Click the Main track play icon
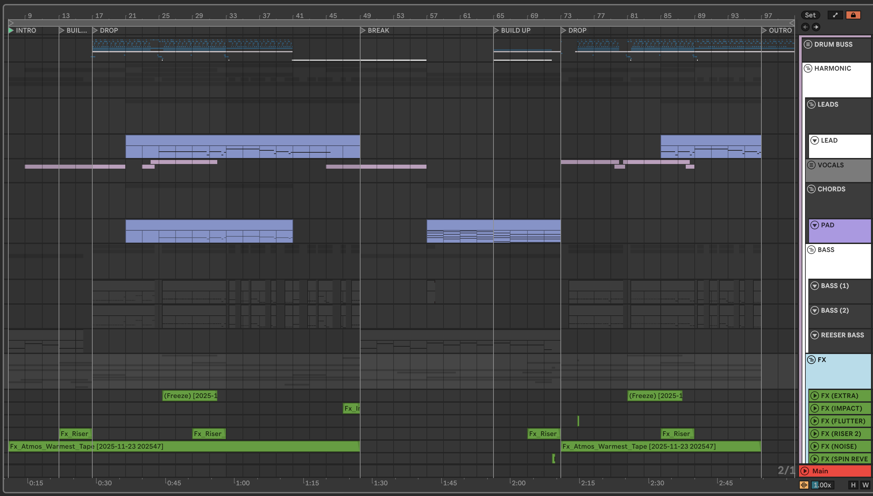The width and height of the screenshot is (873, 496). point(805,471)
